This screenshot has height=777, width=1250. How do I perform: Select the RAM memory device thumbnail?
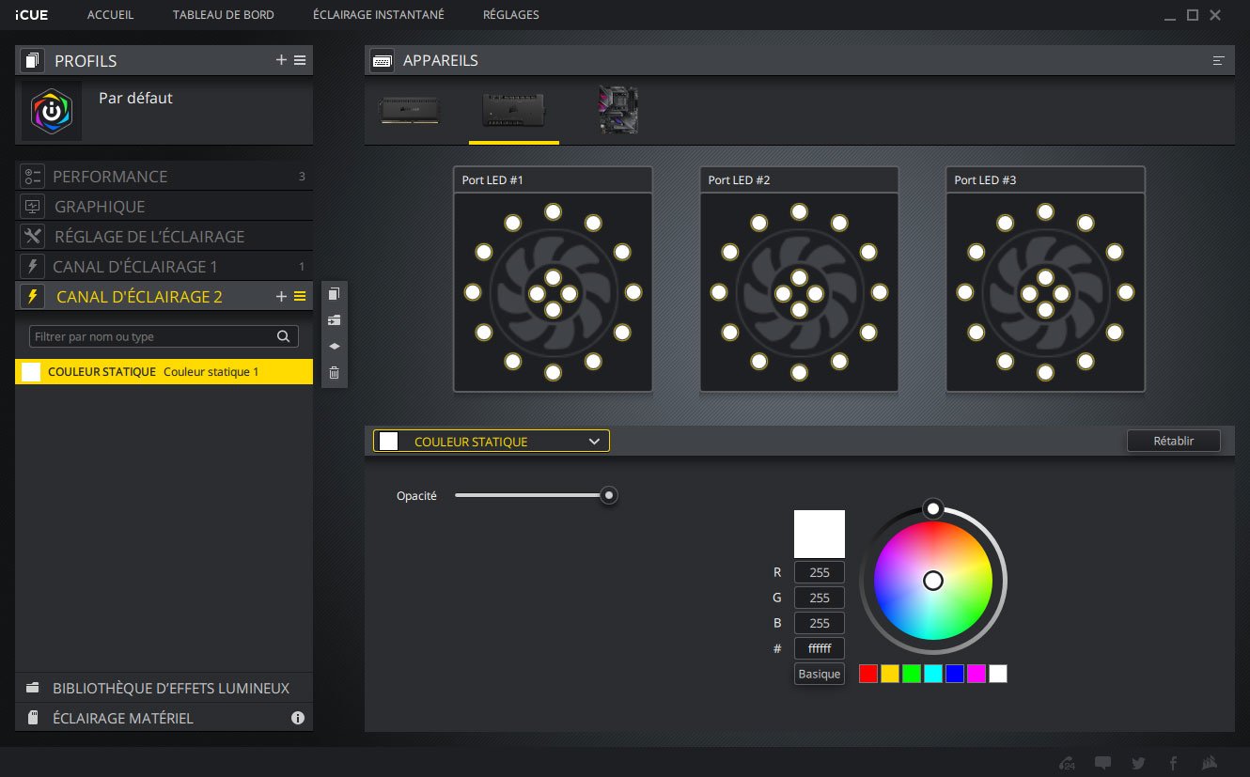[409, 111]
